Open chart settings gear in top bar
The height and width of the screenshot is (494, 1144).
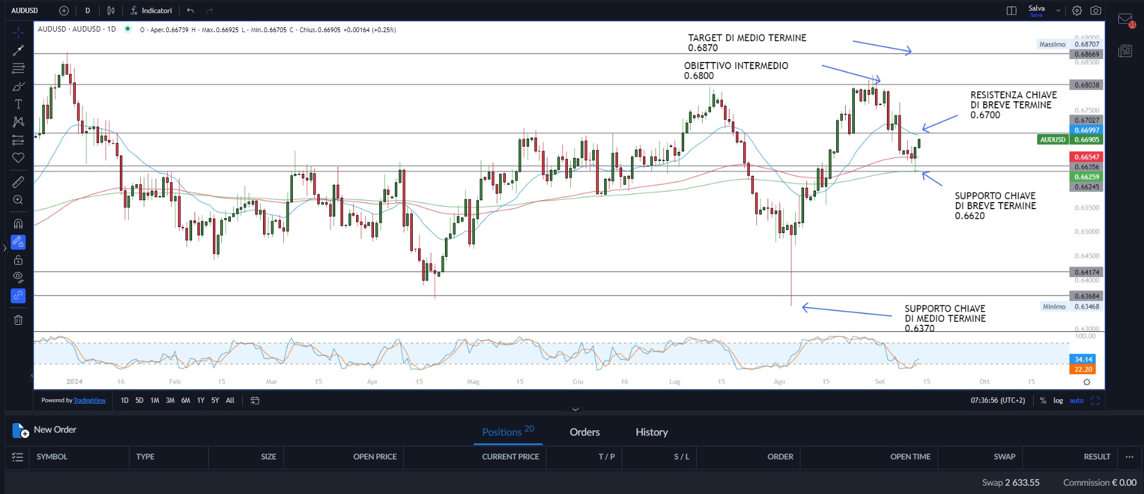click(x=1077, y=11)
